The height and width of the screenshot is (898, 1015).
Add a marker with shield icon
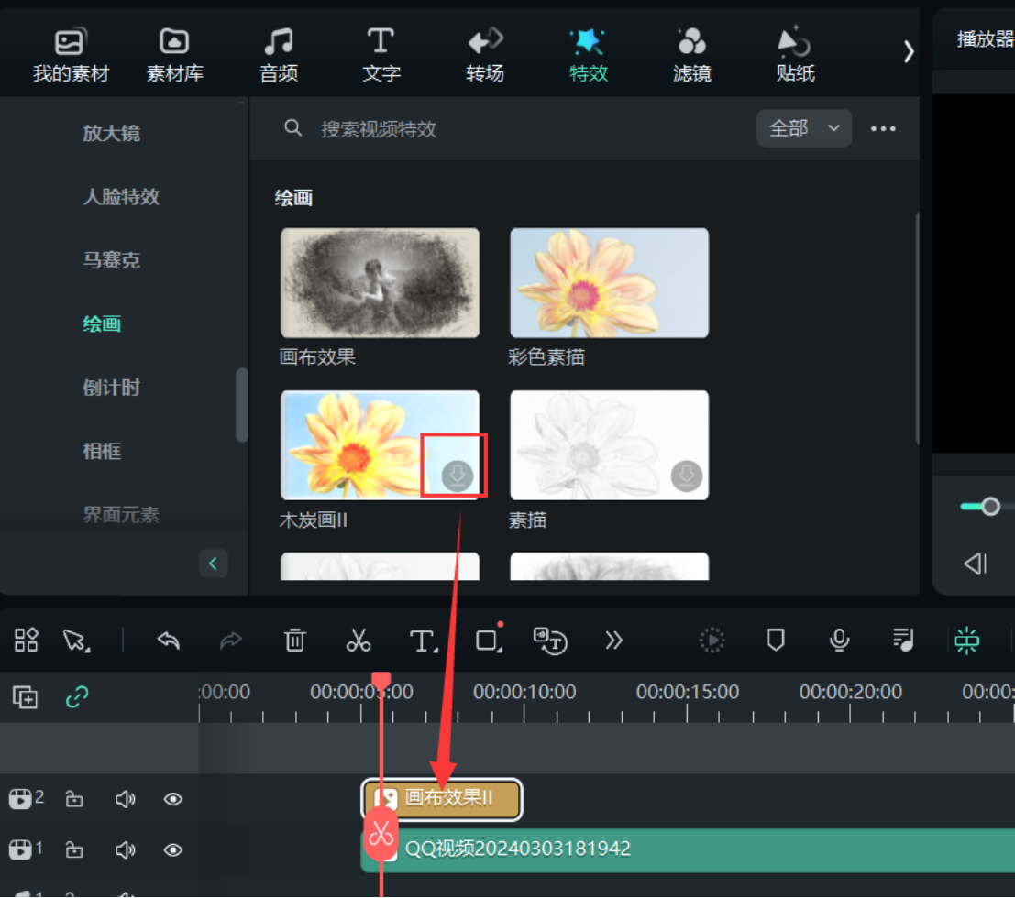click(776, 641)
